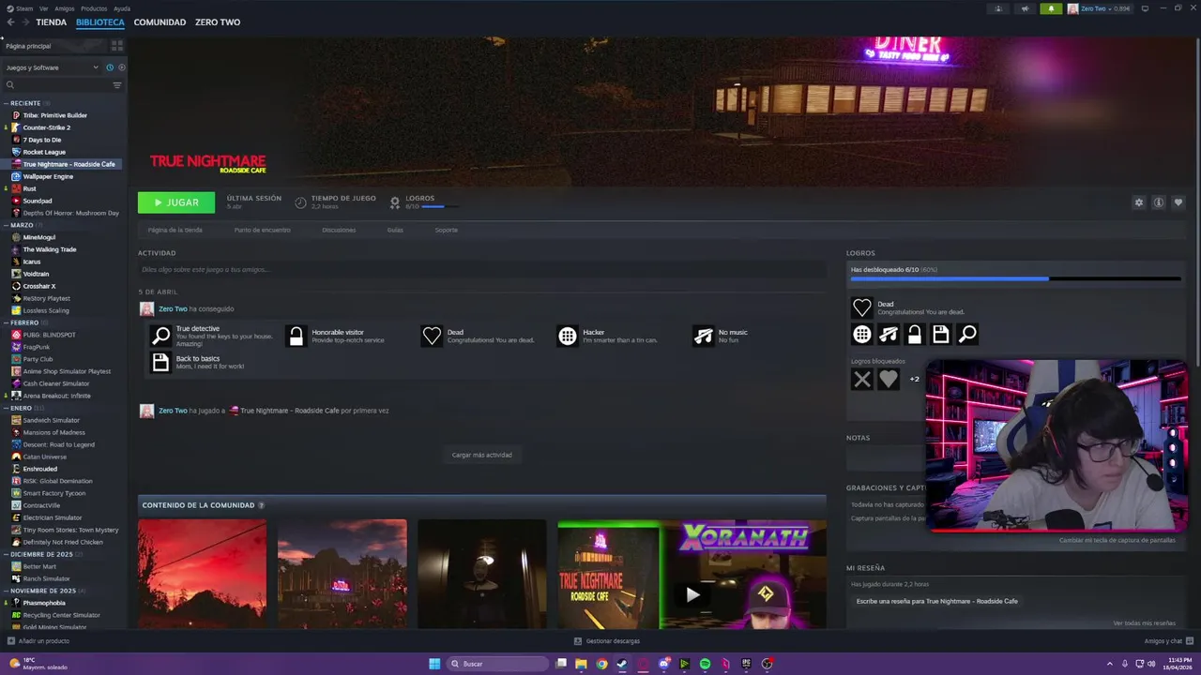The width and height of the screenshot is (1201, 675).
Task: Click No music achievement icon
Action: pos(703,336)
